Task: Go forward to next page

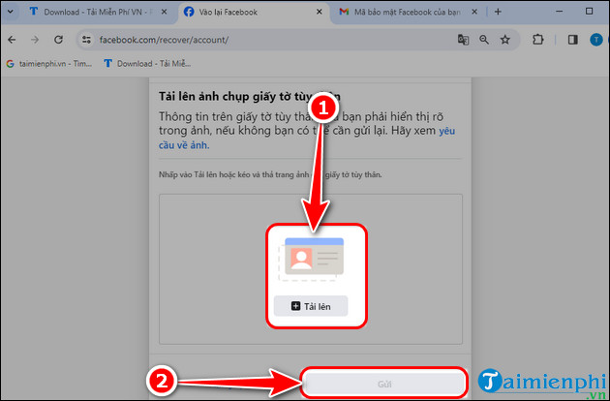Action: point(35,40)
